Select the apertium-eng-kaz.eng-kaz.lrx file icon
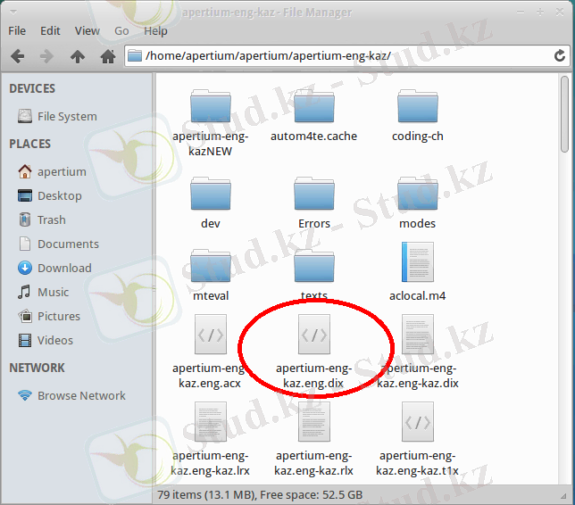Image resolution: width=575 pixels, height=505 pixels. coord(211,422)
